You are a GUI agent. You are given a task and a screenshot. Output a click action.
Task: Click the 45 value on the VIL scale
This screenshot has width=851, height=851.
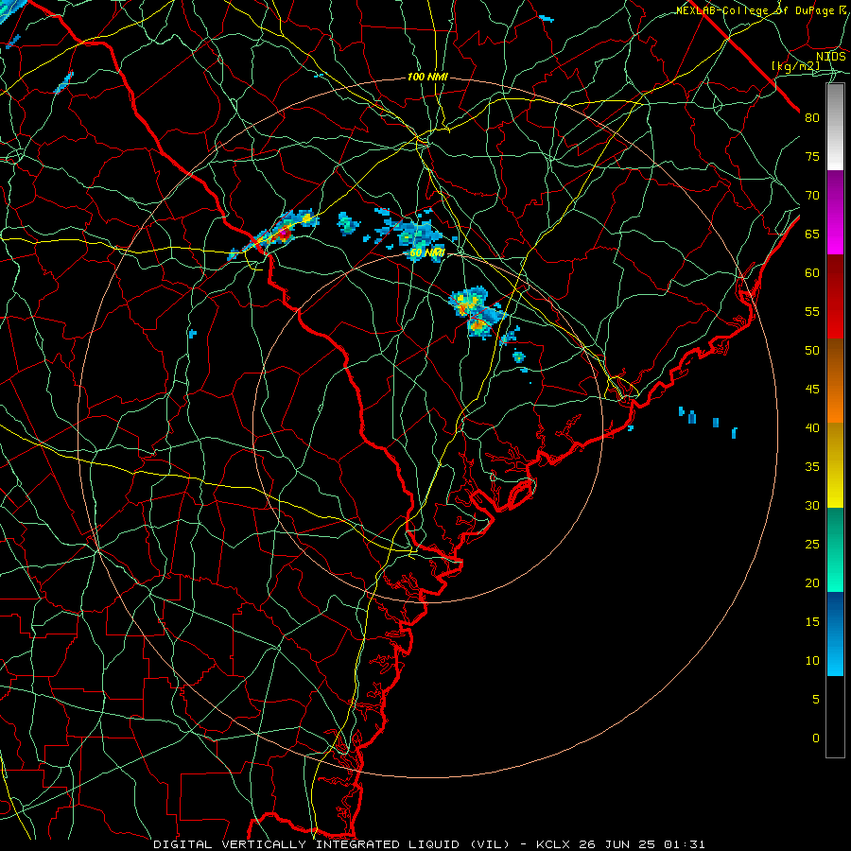coord(812,390)
